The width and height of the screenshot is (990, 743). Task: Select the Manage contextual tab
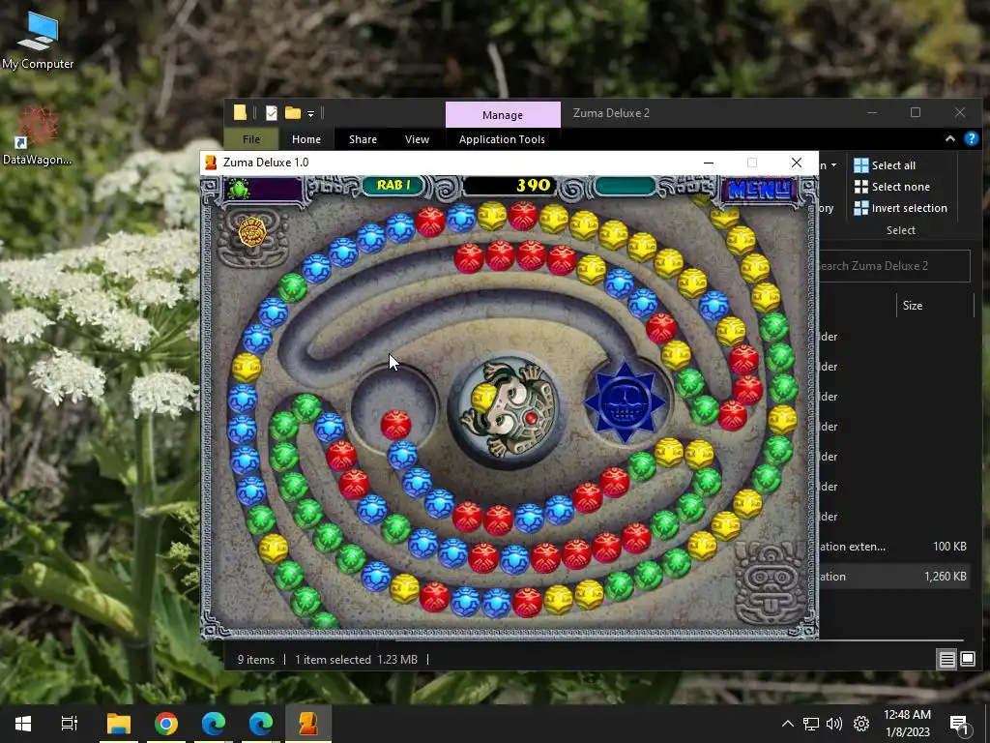coord(503,115)
